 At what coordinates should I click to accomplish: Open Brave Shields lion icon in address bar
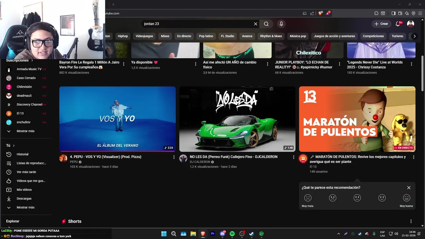[x=320, y=13]
